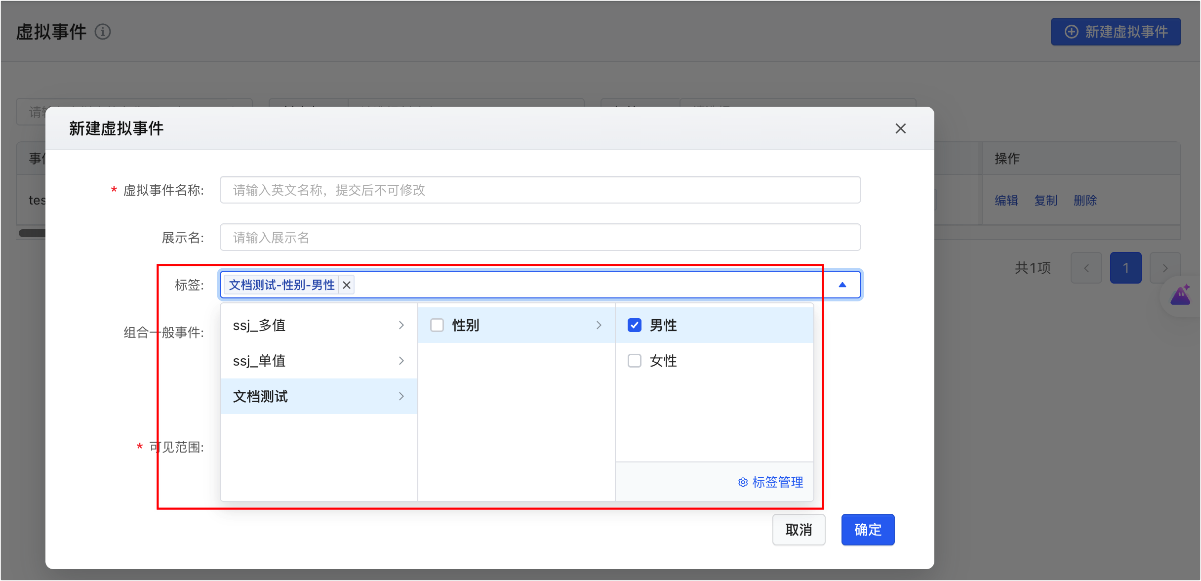Click the plus icon on 新建虚拟事件 button
This screenshot has height=581, width=1201.
point(1072,32)
